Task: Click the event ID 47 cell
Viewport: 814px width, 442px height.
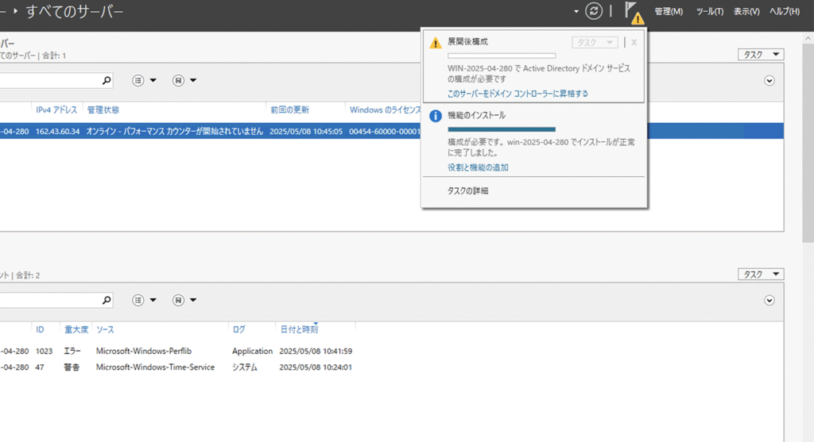Action: pos(40,367)
